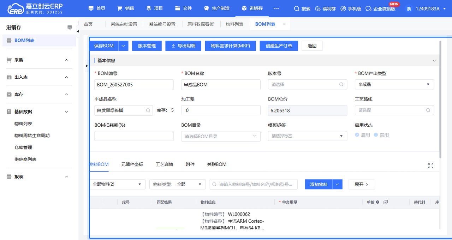This screenshot has height=240, width=452.
Task: Click search icon in 半成品名称 field
Action: (148, 110)
